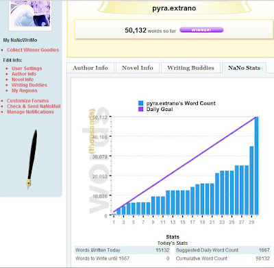Click the Daily Goal legend text
Image resolution: width=274 pixels, height=268 pixels.
point(160,109)
